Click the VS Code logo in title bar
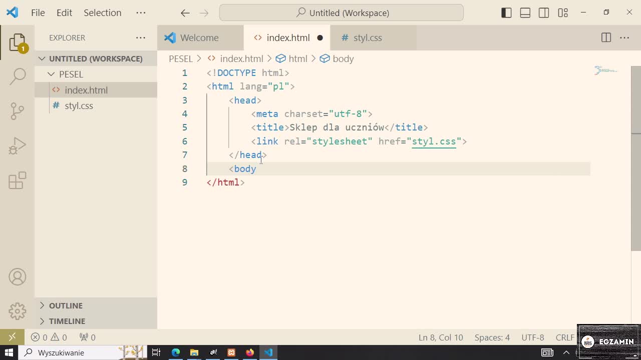The image size is (641, 360). [13, 12]
